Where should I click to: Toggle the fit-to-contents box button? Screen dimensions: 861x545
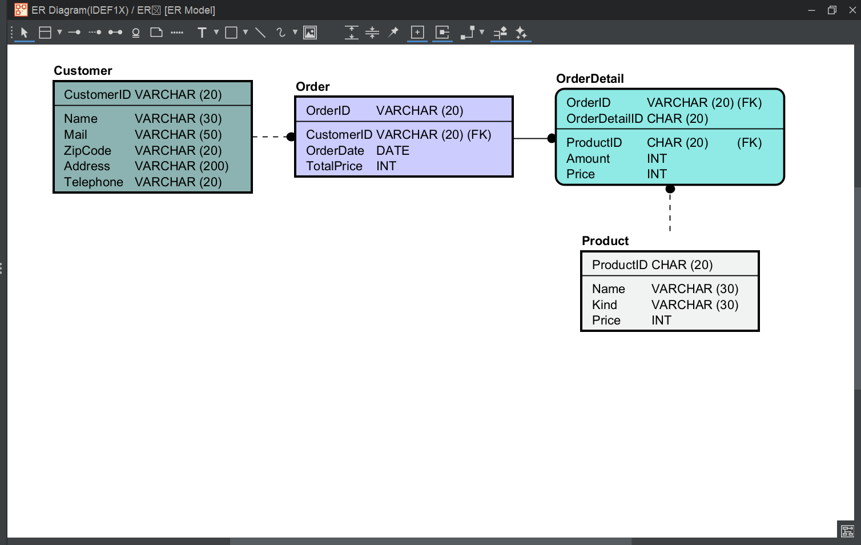point(442,33)
